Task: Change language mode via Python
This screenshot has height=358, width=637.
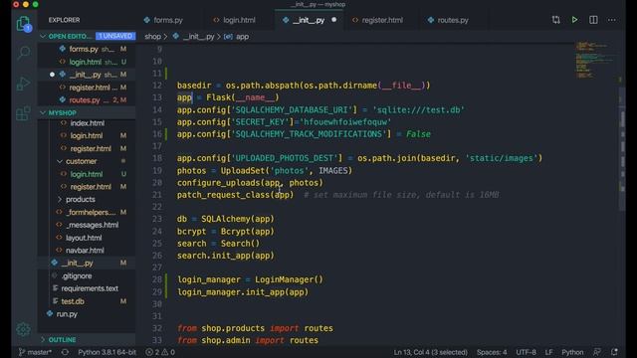Action: tap(572, 352)
